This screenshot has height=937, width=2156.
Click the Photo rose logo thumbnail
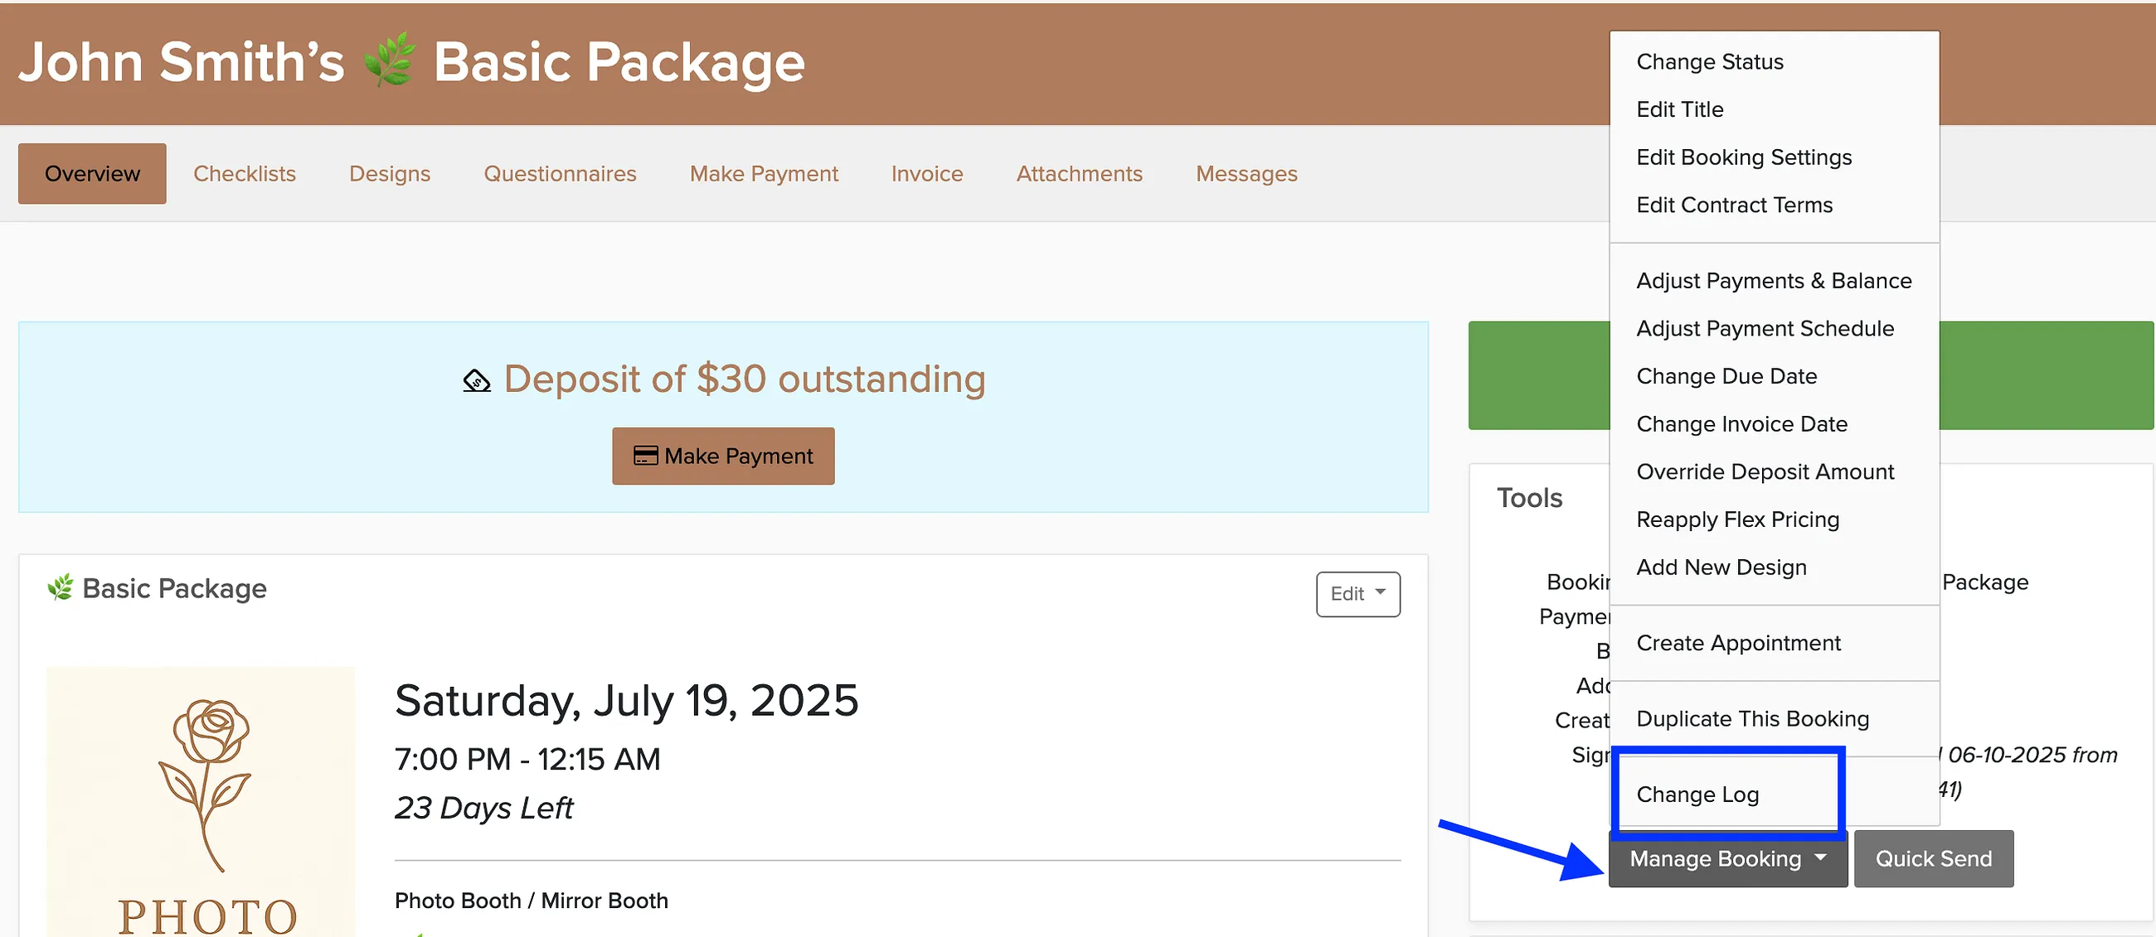[x=201, y=801]
